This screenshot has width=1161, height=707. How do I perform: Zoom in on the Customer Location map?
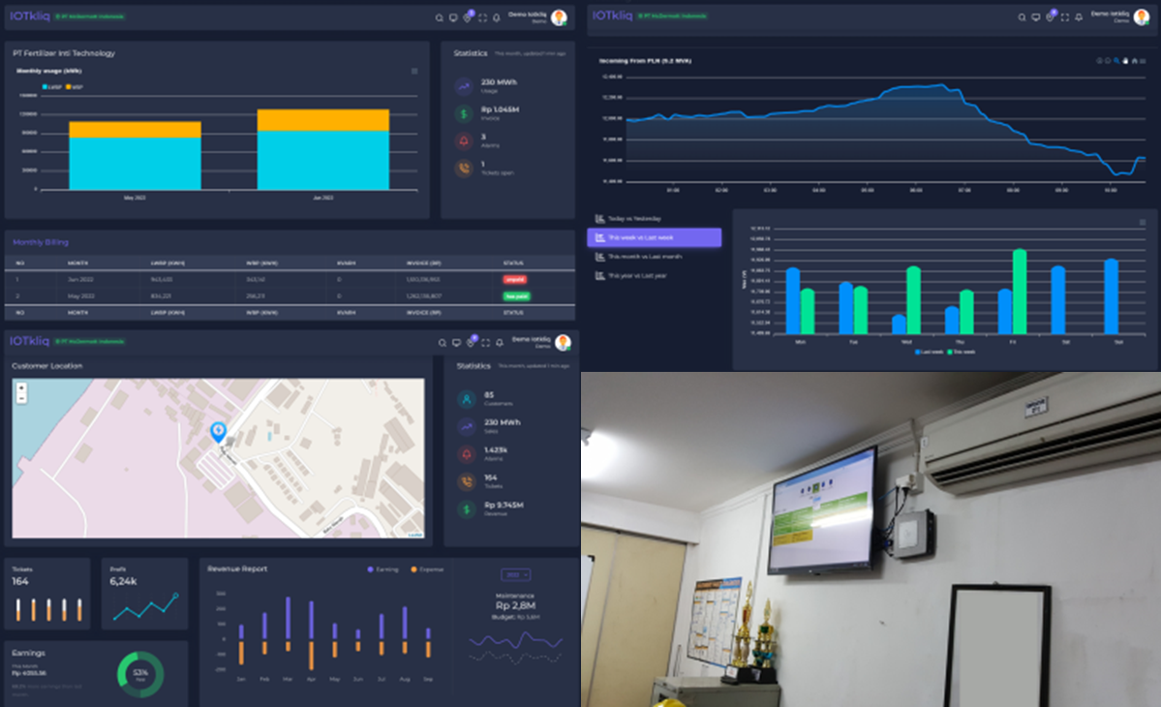21,387
